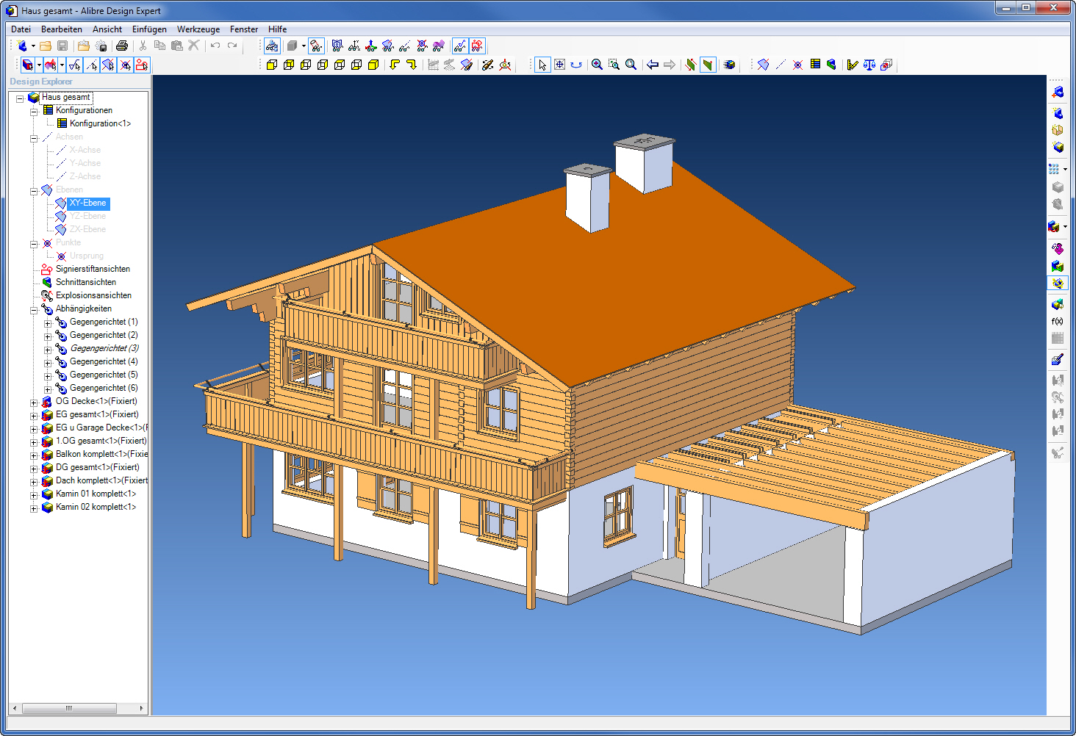Viewport: 1076px width, 736px height.
Task: Click the Cut scissors icon
Action: click(143, 46)
